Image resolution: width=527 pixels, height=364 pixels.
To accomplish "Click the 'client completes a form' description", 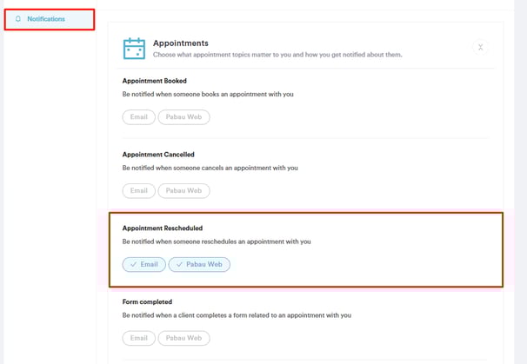I will (x=237, y=315).
